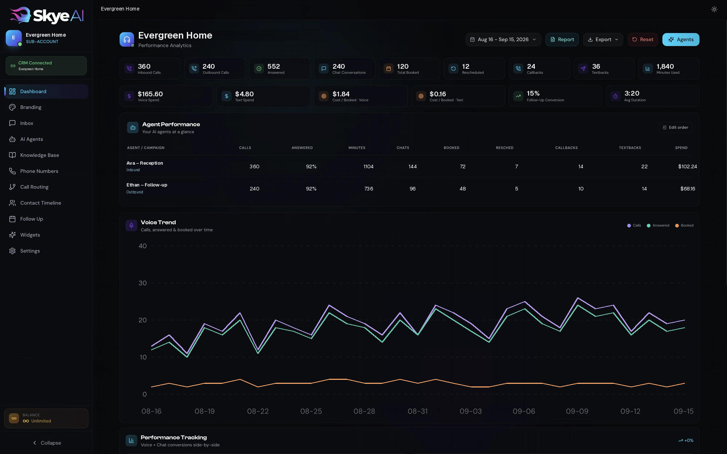727x454 pixels.
Task: Click the Total Booked calendar icon
Action: click(389, 68)
